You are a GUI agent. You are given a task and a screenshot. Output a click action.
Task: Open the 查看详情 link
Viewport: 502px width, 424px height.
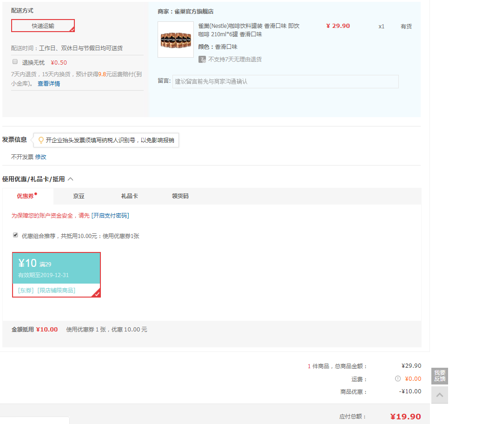[x=49, y=84]
